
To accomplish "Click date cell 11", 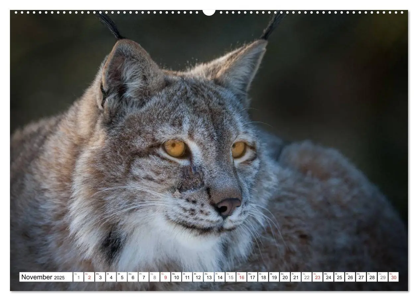I will (x=187, y=277).
